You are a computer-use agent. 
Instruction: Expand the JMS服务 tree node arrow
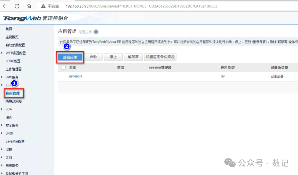[x=2, y=77]
